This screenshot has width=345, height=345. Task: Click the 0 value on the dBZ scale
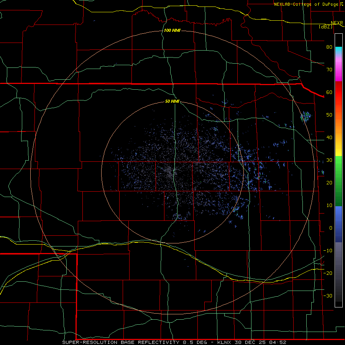tap(331, 228)
